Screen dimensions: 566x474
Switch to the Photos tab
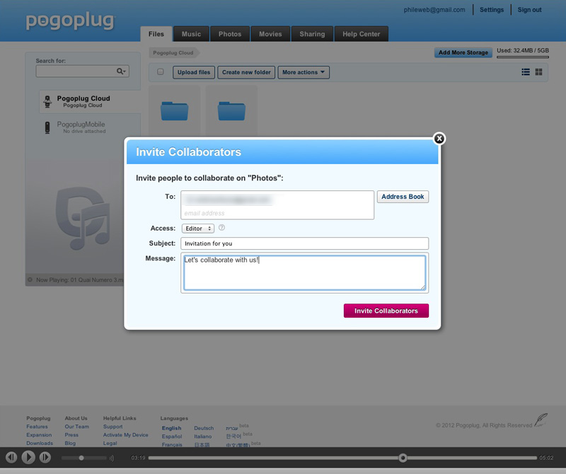230,34
